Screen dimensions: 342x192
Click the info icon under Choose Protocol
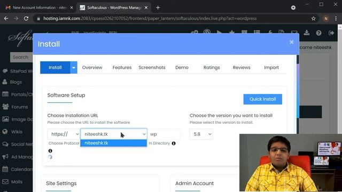[50, 150]
